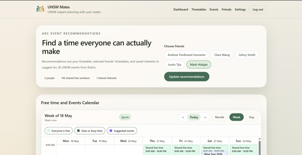
Task: Open Settings from the top navigation
Action: (x=240, y=9)
